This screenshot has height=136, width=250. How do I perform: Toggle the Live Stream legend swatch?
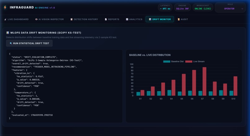[189, 62]
